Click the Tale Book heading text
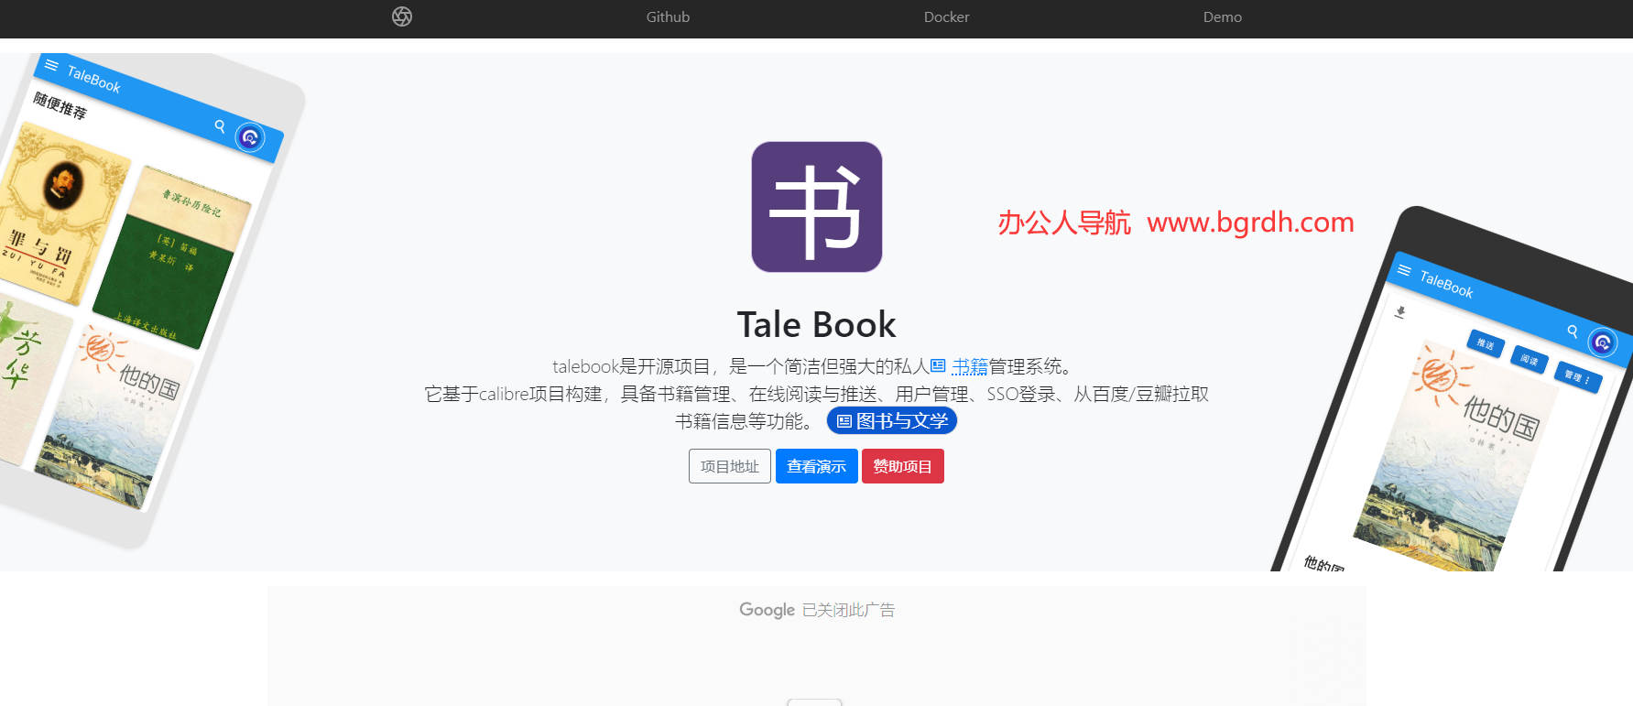1633x706 pixels. point(817,324)
